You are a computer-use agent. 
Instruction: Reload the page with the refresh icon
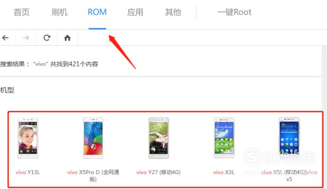pos(47,38)
